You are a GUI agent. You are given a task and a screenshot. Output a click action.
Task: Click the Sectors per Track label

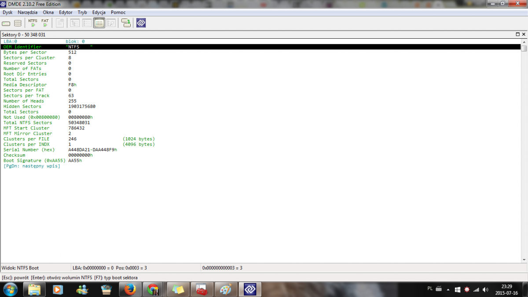pos(26,95)
